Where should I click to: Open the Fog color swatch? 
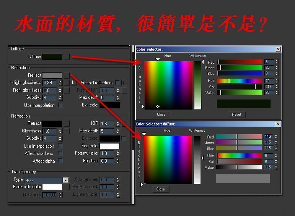[x=110, y=146]
